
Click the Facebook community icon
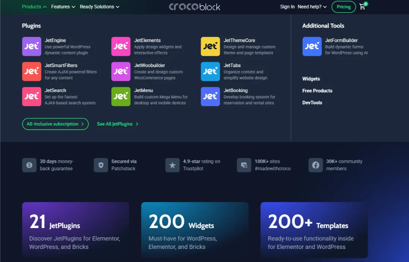316,165
